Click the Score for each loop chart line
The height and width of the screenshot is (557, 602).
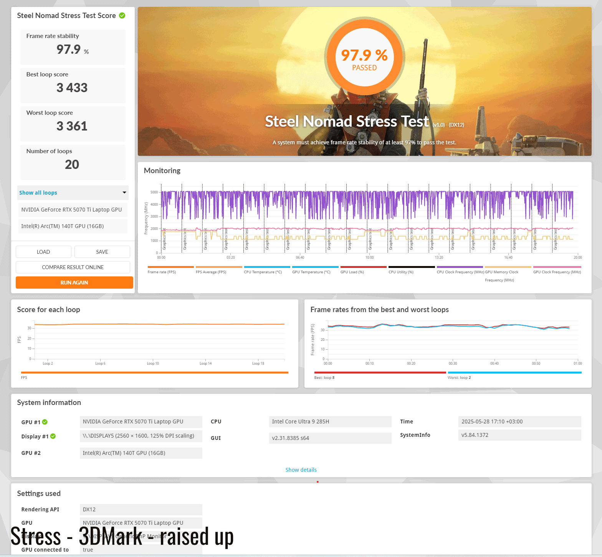[160, 324]
